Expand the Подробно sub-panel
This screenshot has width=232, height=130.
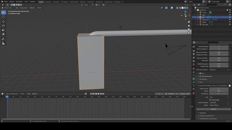point(203,113)
